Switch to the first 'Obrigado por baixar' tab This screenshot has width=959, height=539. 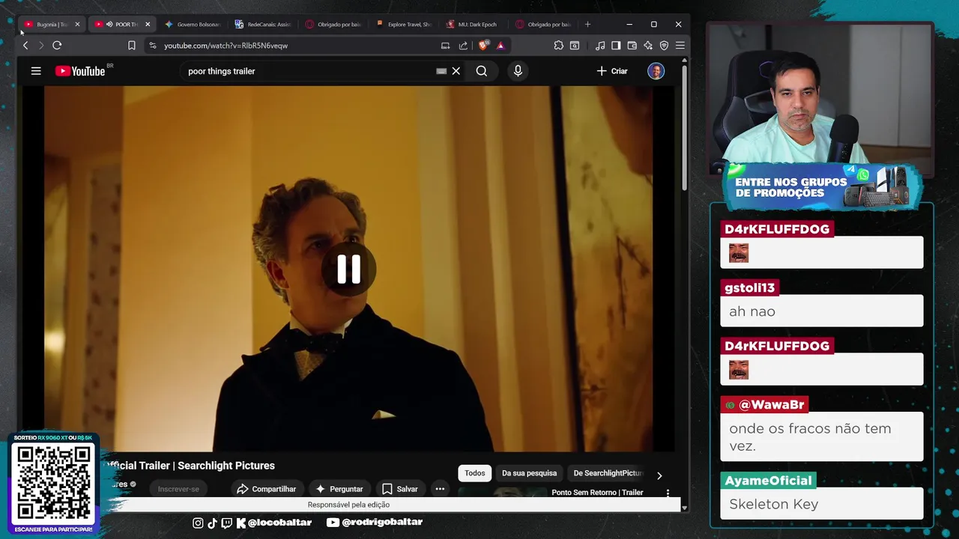[333, 24]
